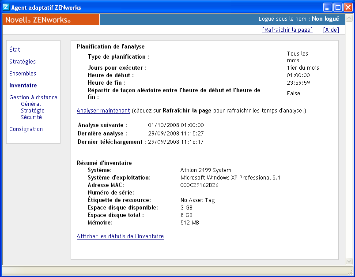Click the 'Système d'exploitation:' label
This screenshot has height=277, width=355.
[x=119, y=177]
